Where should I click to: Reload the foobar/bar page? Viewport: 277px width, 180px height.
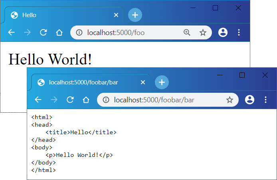pos(70,100)
